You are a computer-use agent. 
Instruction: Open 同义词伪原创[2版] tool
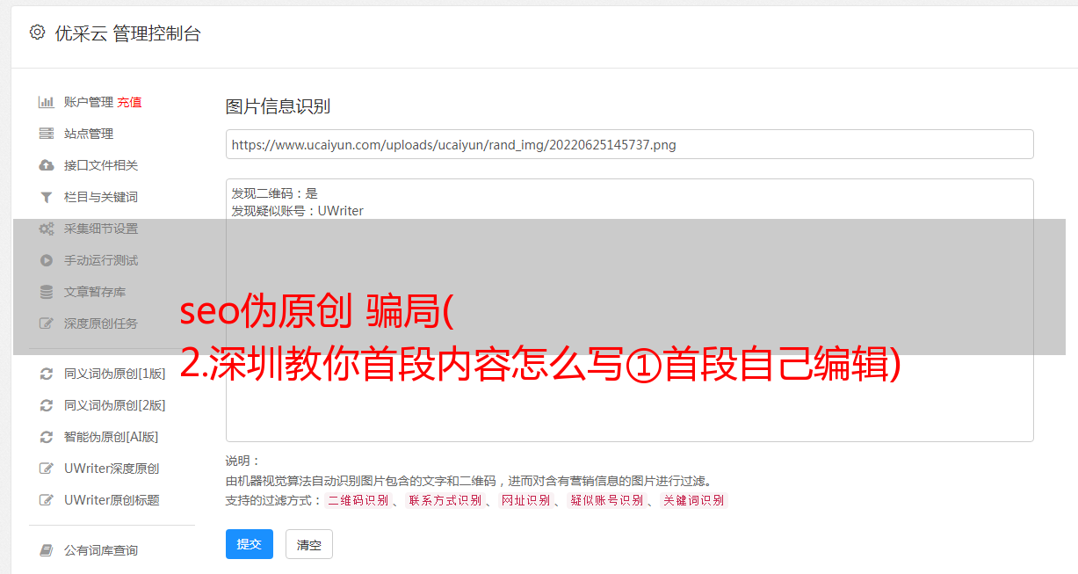click(115, 405)
